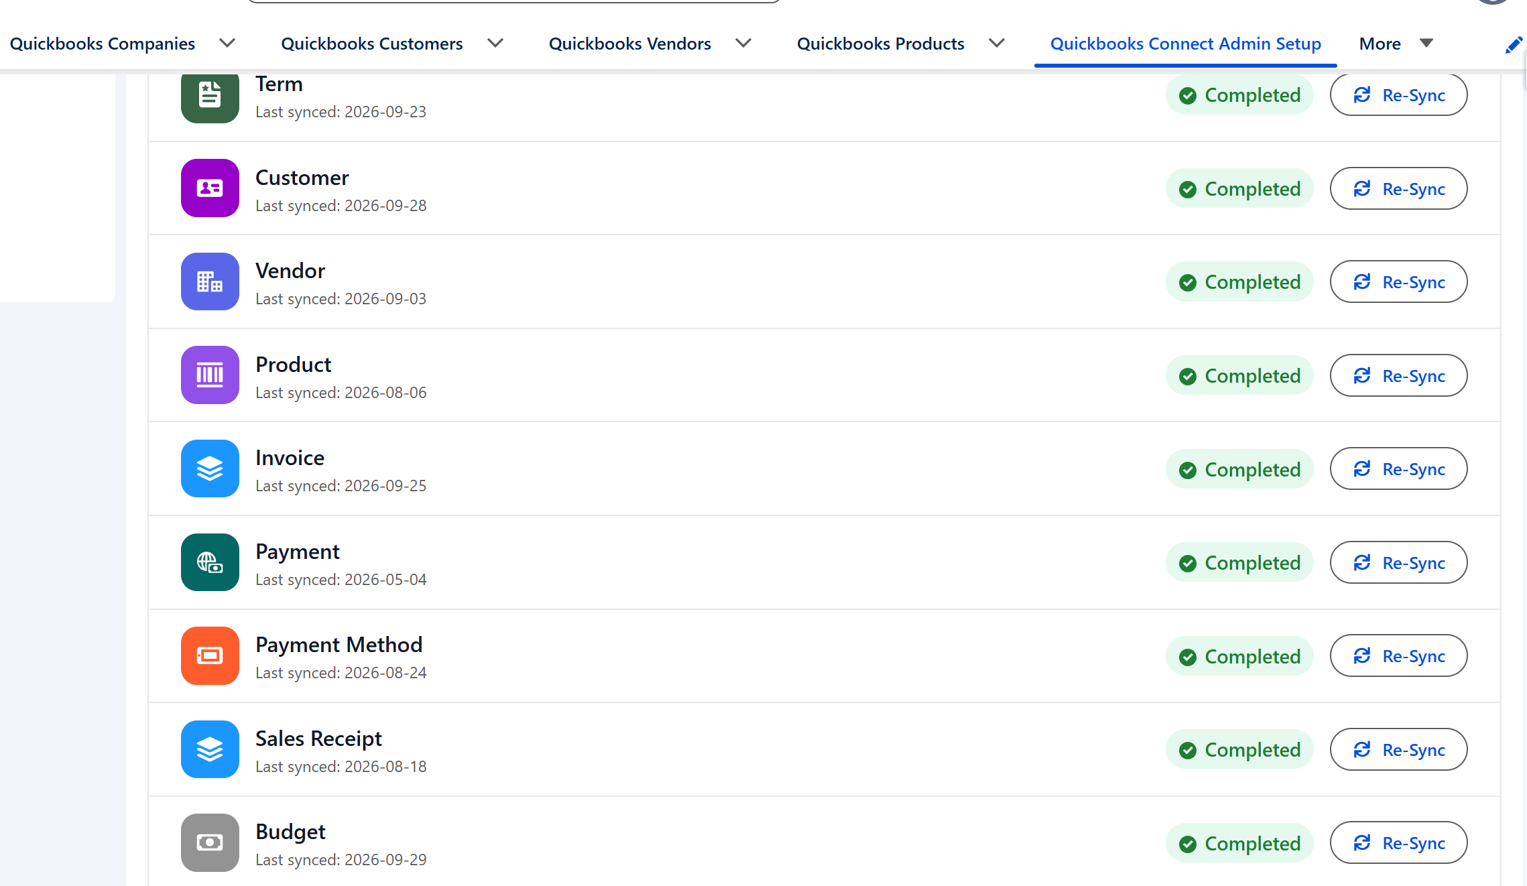Click the Product barcode icon
This screenshot has width=1527, height=886.
[210, 375]
